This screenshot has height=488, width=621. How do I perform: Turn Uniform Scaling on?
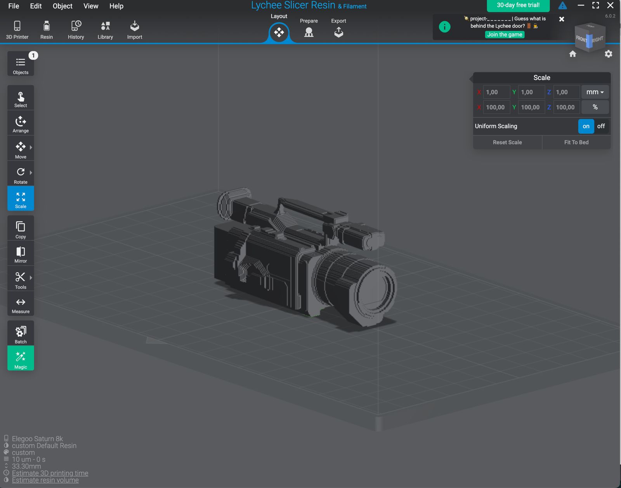(586, 126)
